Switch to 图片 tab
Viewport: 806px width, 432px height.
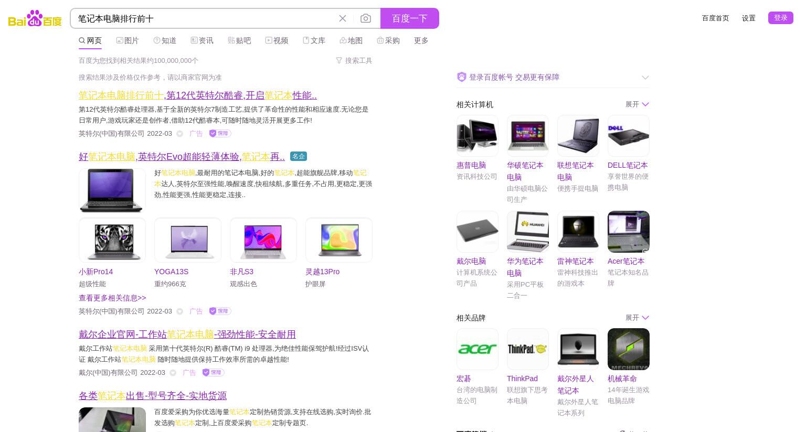pos(128,40)
